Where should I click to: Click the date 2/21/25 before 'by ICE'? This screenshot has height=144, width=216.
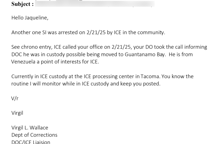(x=96, y=32)
